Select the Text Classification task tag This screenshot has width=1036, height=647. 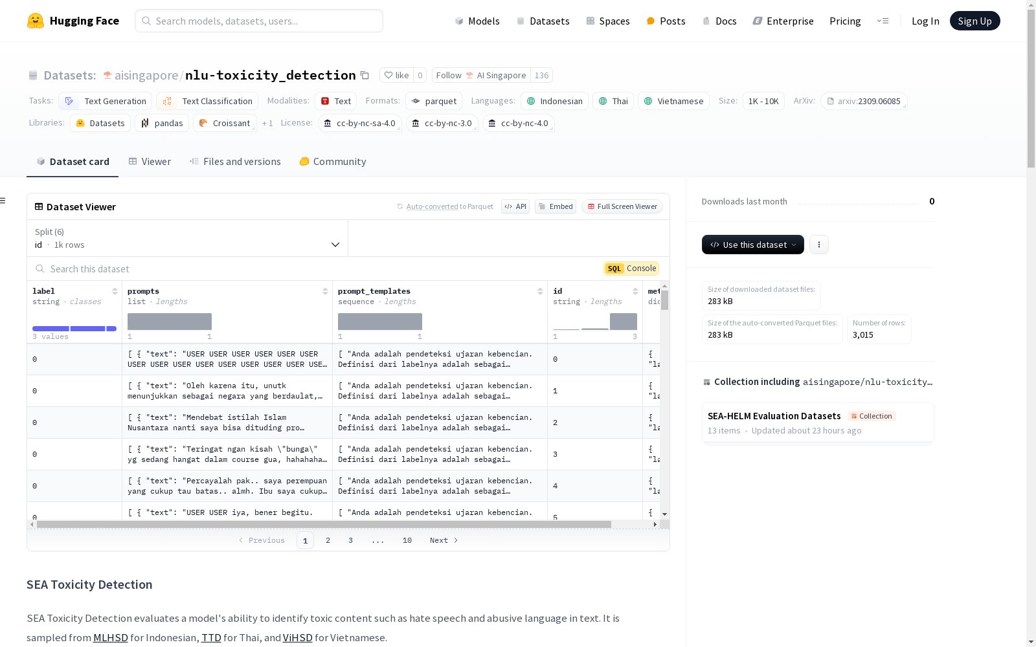207,101
